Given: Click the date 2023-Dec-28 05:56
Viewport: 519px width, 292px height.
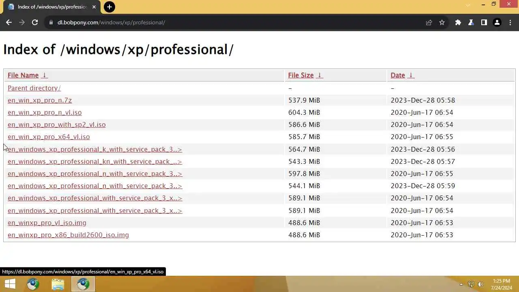Looking at the screenshot, I should 423,149.
